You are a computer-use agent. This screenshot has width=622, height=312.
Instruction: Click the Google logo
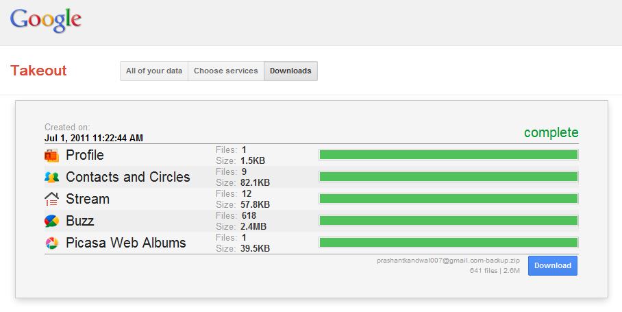(x=46, y=20)
